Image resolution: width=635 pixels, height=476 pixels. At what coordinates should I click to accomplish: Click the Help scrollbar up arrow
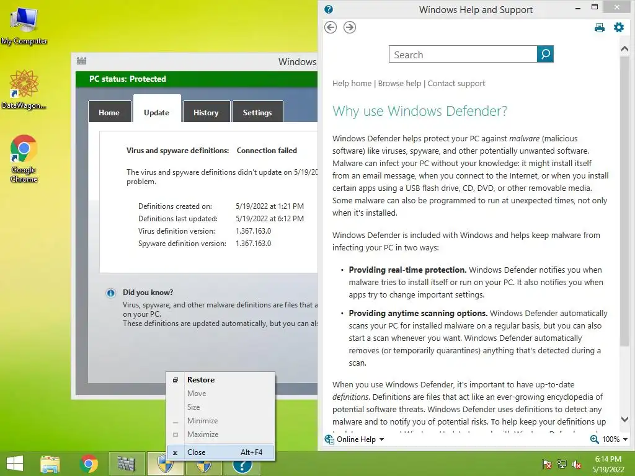coord(624,49)
